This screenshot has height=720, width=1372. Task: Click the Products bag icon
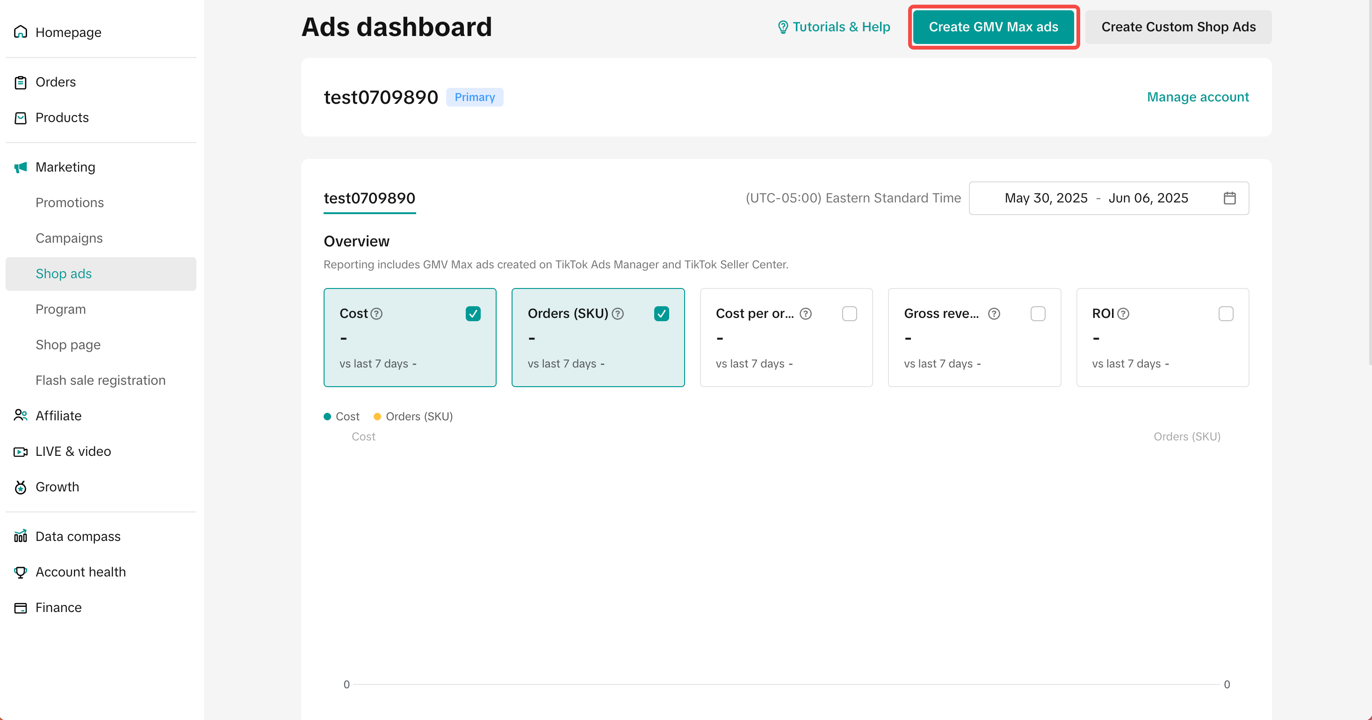(20, 118)
